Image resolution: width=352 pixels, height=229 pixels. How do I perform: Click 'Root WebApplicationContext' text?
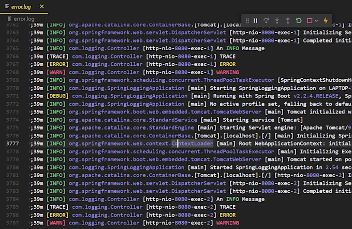[x=281, y=144]
